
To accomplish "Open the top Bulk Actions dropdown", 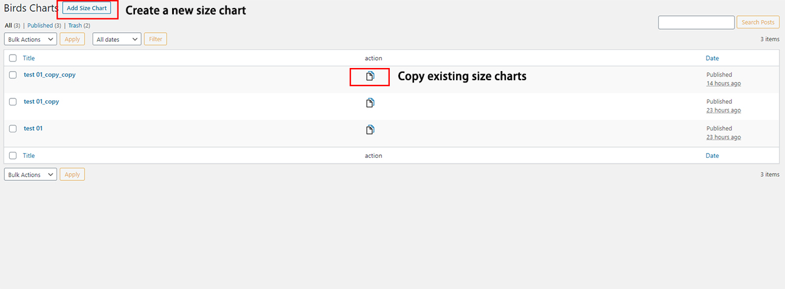I will (30, 39).
